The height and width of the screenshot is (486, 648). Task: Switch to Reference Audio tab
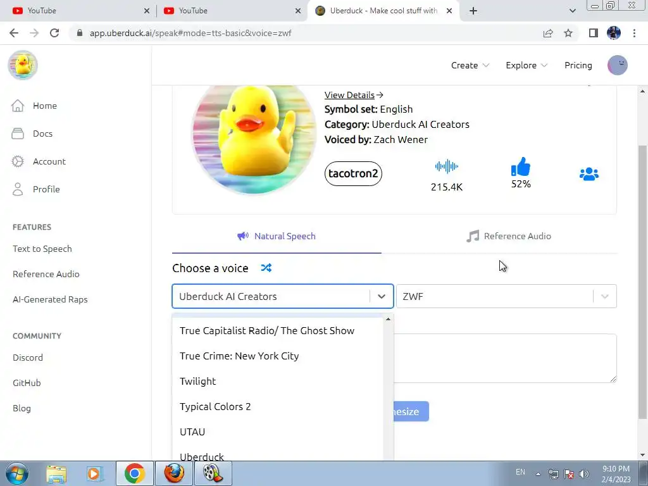click(x=509, y=236)
